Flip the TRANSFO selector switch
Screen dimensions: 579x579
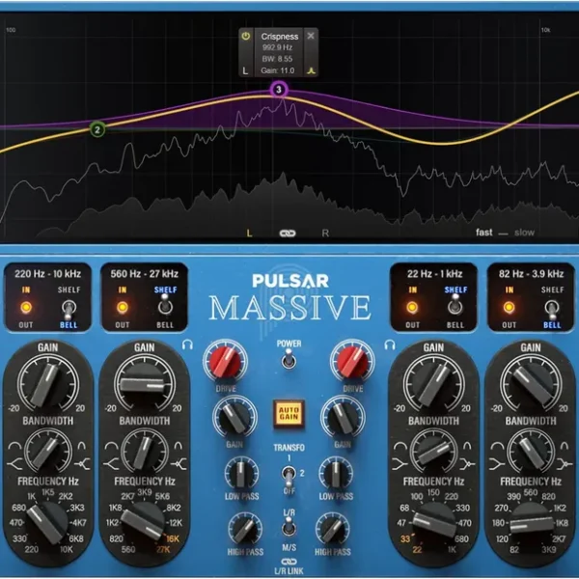(x=289, y=475)
